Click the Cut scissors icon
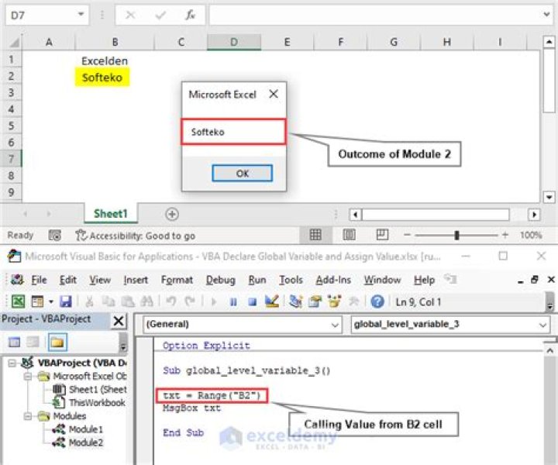The height and width of the screenshot is (465, 558). pyautogui.click(x=89, y=301)
